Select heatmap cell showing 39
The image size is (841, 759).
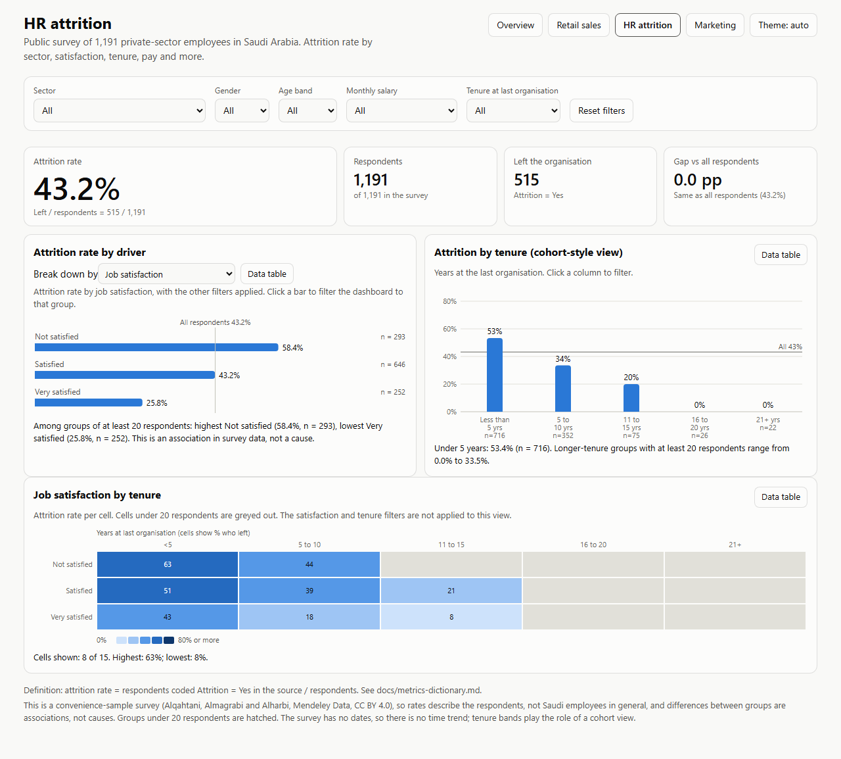309,591
